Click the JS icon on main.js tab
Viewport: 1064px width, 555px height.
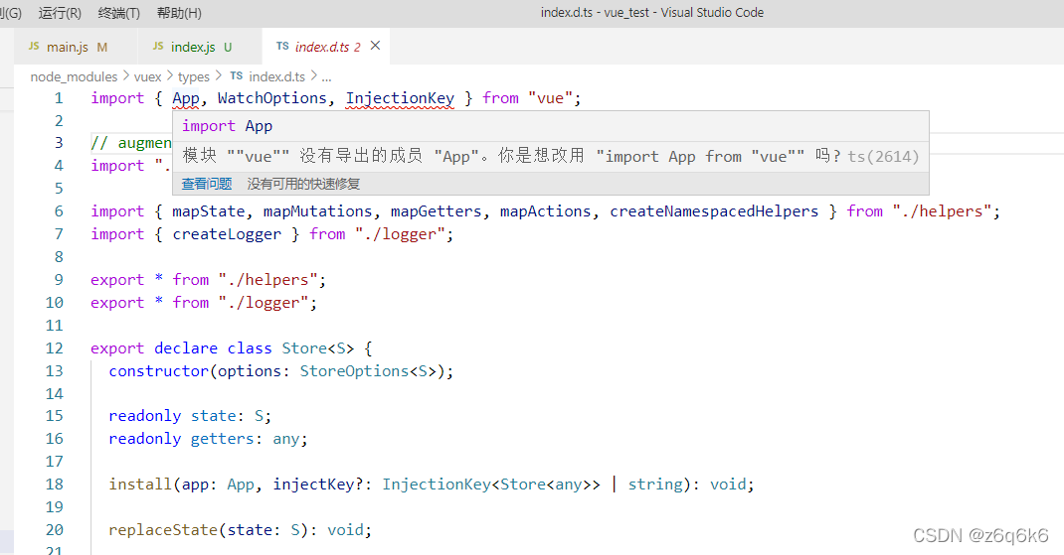click(x=34, y=46)
